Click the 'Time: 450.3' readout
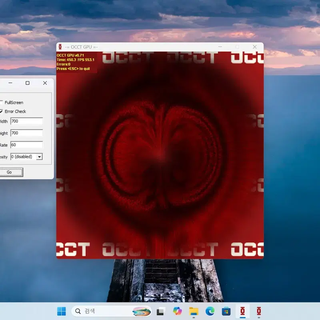 coord(66,60)
